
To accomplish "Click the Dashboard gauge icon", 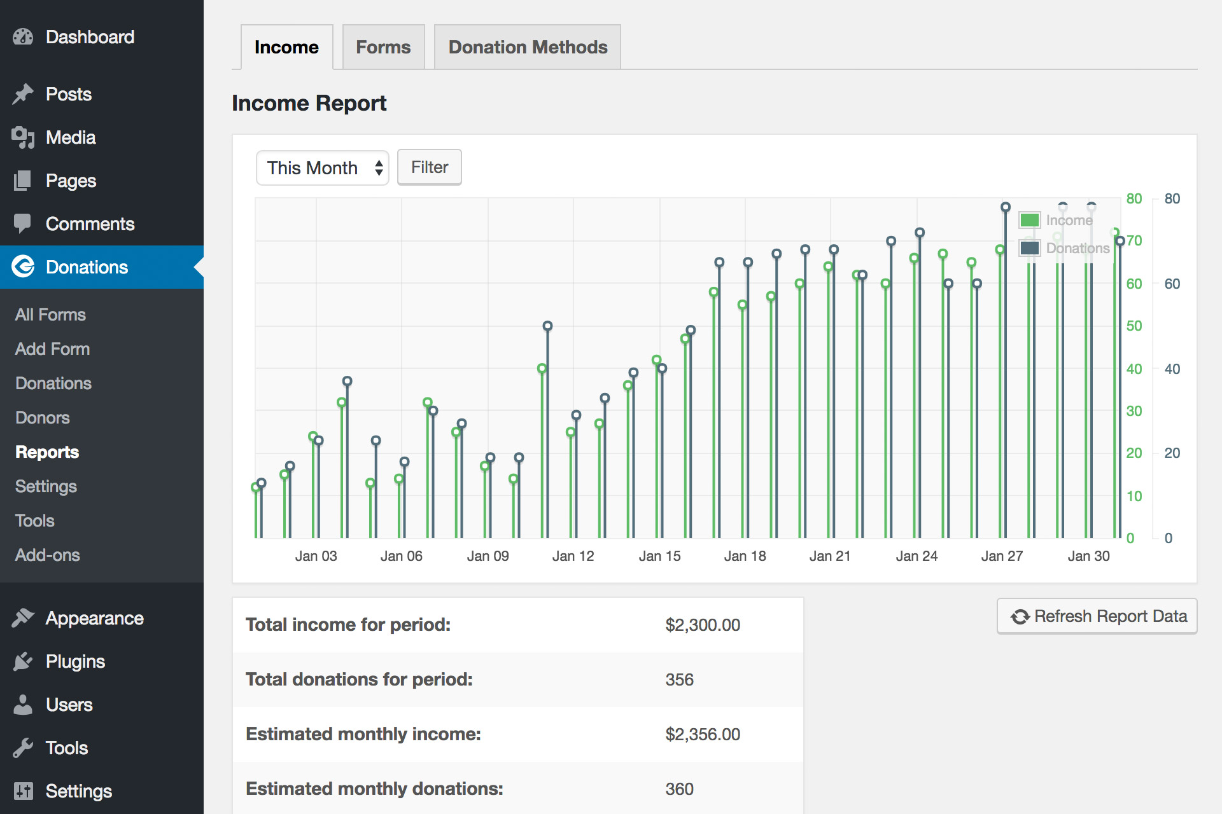I will [23, 37].
